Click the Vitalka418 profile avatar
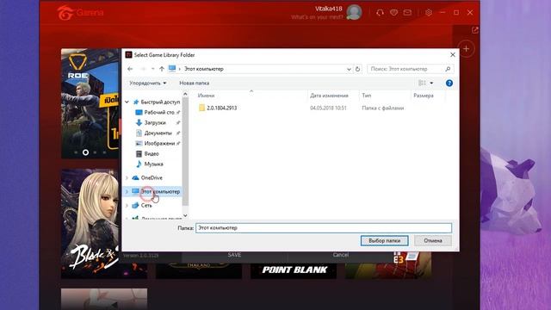The width and height of the screenshot is (551, 310). [x=354, y=13]
